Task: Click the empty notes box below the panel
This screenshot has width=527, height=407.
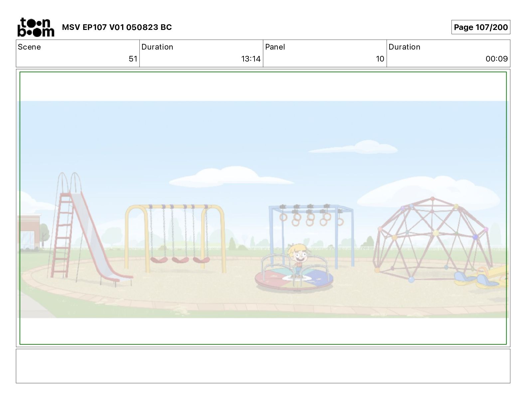Action: (263, 366)
